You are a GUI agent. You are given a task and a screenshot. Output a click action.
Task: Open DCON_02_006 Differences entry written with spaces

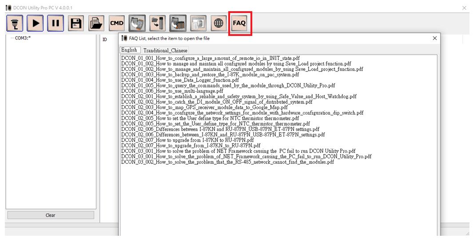tap(220, 129)
